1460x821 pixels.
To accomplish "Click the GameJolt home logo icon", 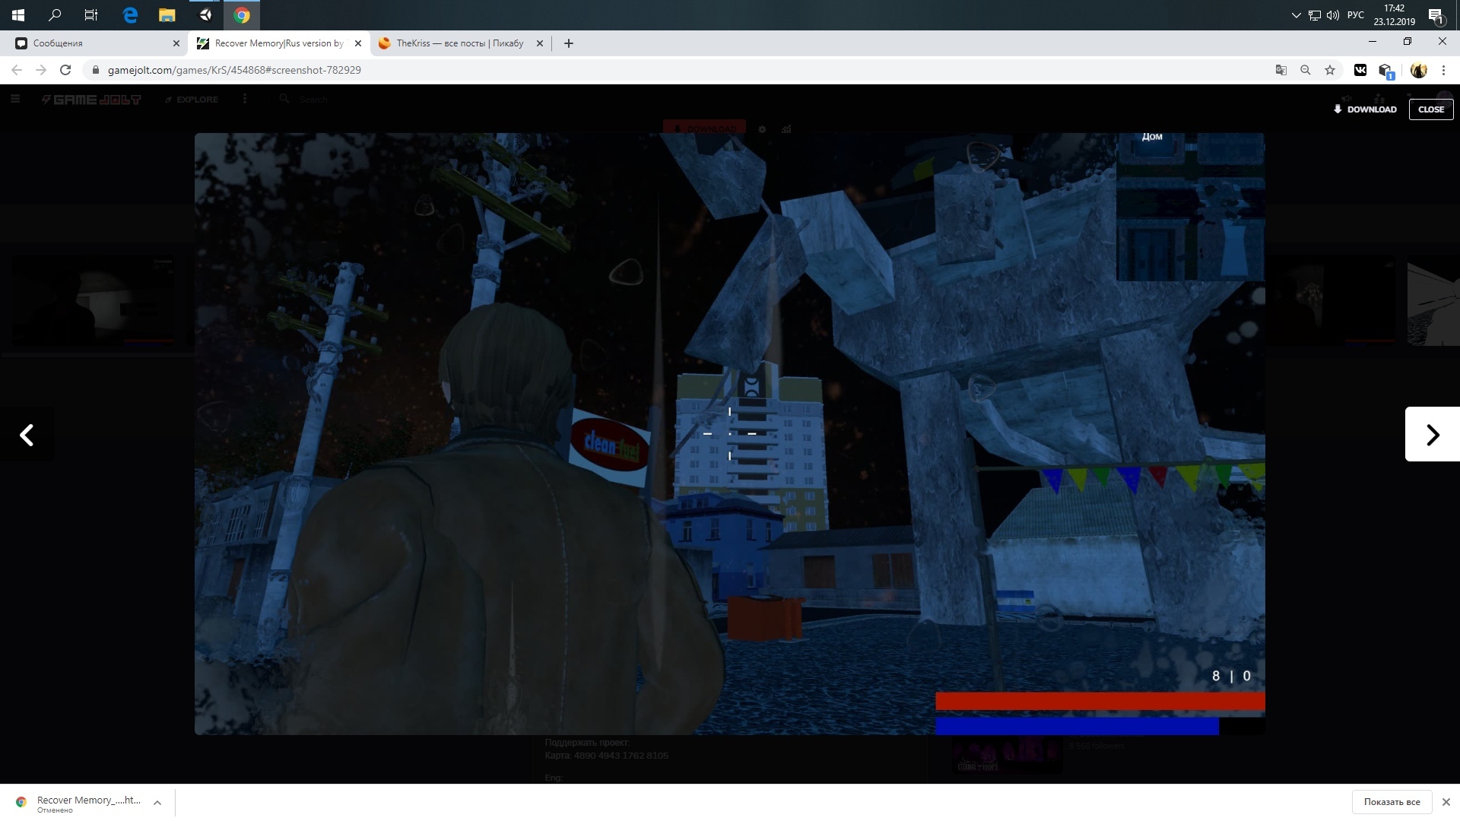I will pyautogui.click(x=91, y=98).
